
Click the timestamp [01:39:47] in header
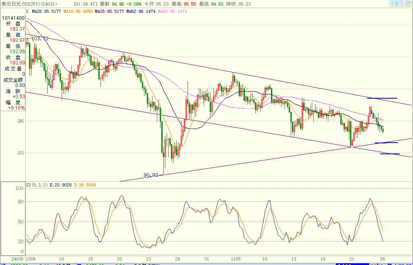pyautogui.click(x=86, y=4)
